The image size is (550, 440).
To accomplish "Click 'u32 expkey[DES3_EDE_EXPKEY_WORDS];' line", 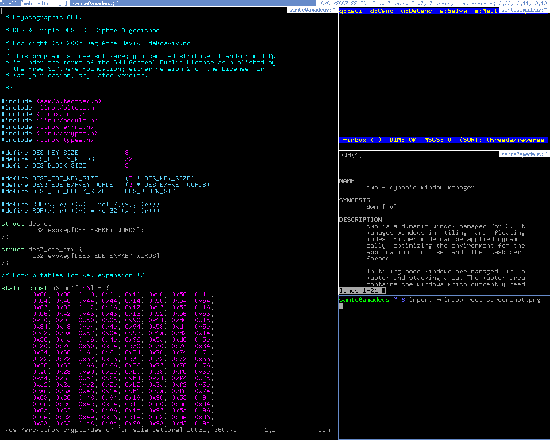I will tap(98, 256).
